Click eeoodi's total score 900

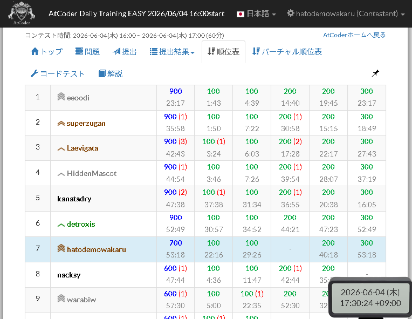tap(175, 91)
